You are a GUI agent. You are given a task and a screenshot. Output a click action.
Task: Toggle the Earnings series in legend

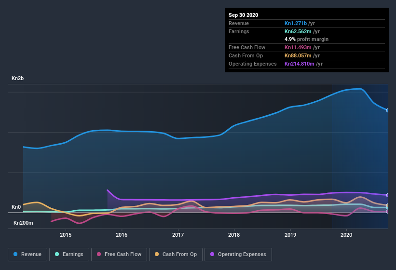point(69,254)
